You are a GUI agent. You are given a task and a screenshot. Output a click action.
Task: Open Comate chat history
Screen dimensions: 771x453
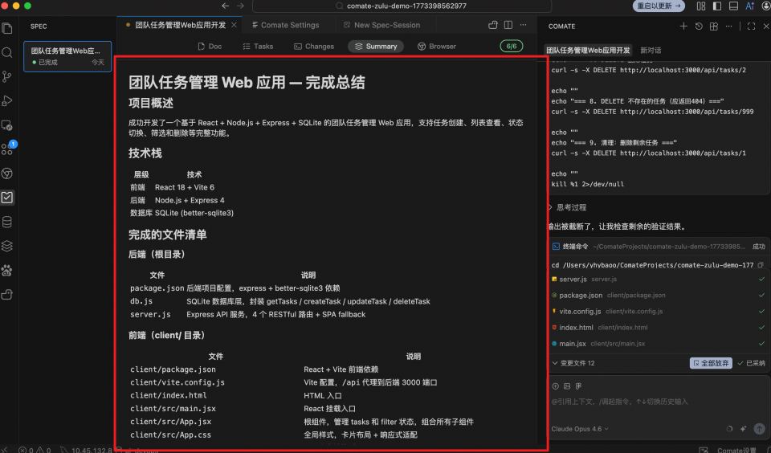pyautogui.click(x=699, y=26)
